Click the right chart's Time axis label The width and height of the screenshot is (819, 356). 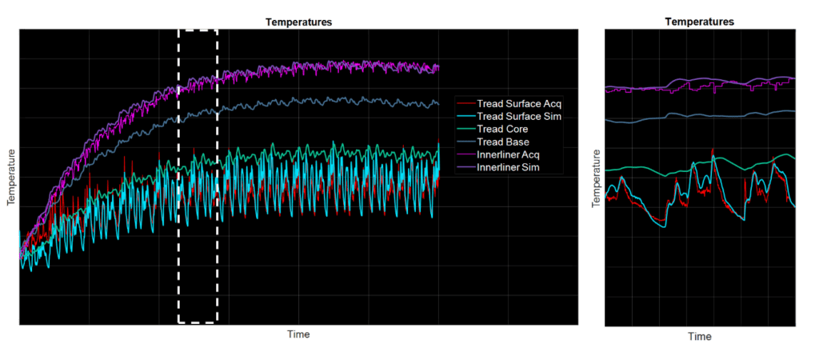click(699, 337)
